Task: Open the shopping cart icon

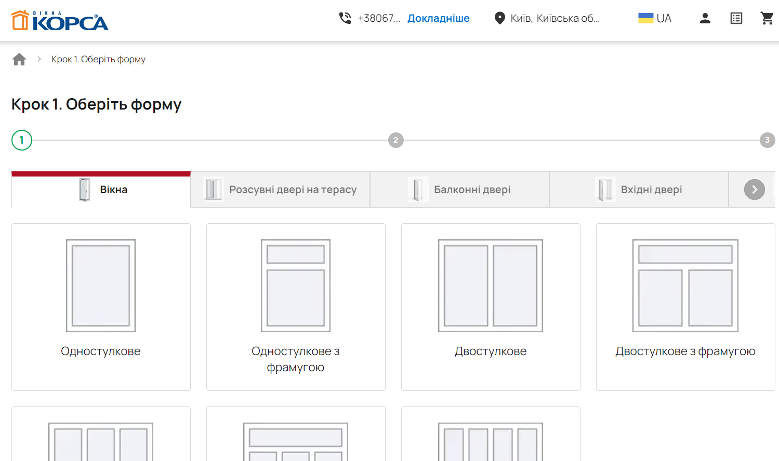Action: point(767,18)
